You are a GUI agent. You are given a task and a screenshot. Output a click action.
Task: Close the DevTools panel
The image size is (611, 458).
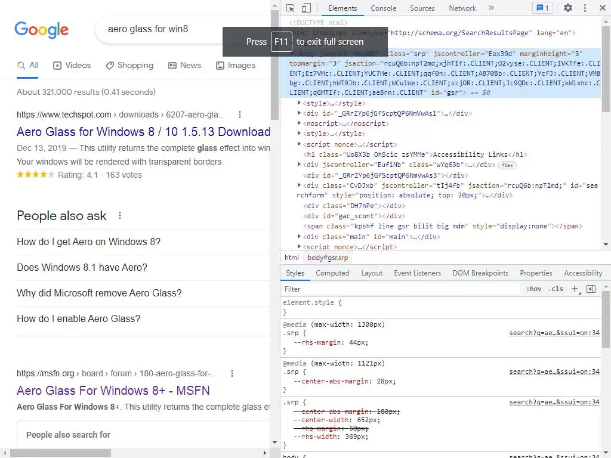click(602, 8)
